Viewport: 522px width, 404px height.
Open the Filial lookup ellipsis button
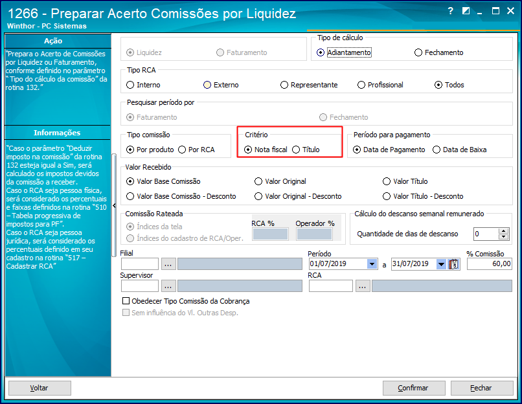pos(168,264)
